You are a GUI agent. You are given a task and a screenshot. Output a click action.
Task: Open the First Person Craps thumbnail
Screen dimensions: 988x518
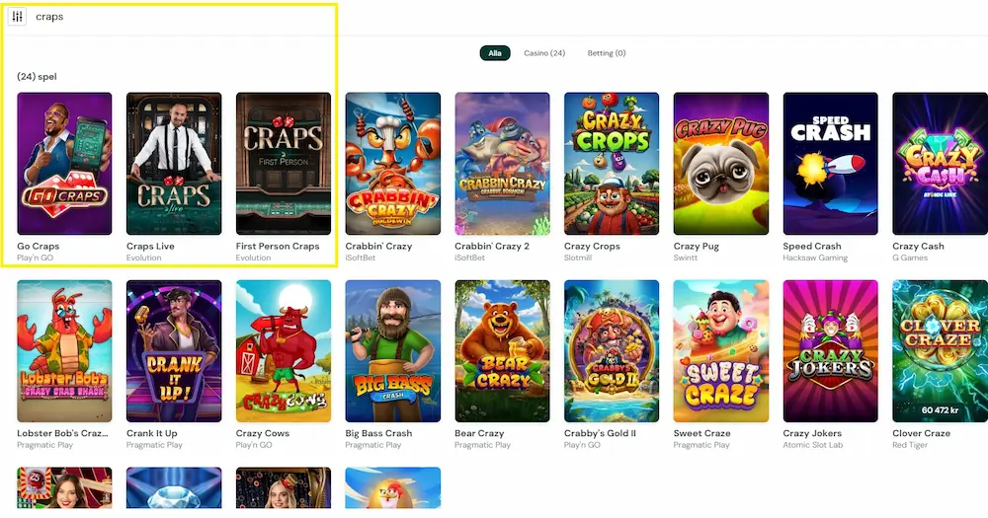[283, 164]
